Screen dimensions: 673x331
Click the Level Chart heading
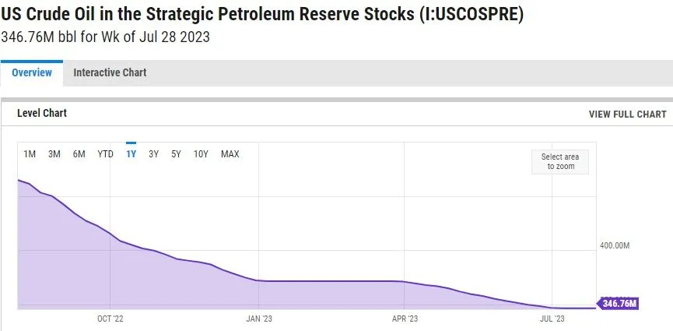pyautogui.click(x=42, y=113)
